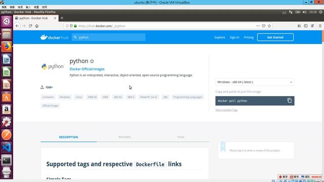Go to the Docker Hub logo home
This screenshot has height=182, width=324.
pos(54,37)
